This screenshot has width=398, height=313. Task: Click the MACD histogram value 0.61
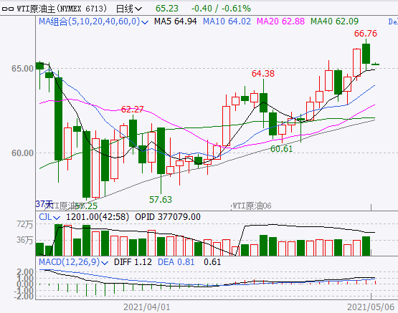coord(212,262)
